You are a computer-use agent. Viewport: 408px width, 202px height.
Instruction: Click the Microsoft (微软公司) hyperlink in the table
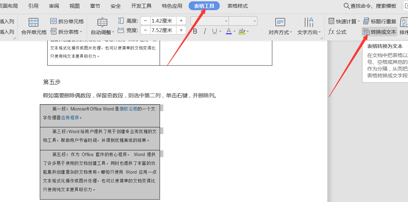click(x=128, y=109)
